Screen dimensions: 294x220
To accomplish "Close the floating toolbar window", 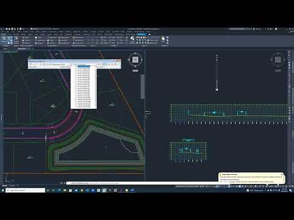I will tap(119, 61).
